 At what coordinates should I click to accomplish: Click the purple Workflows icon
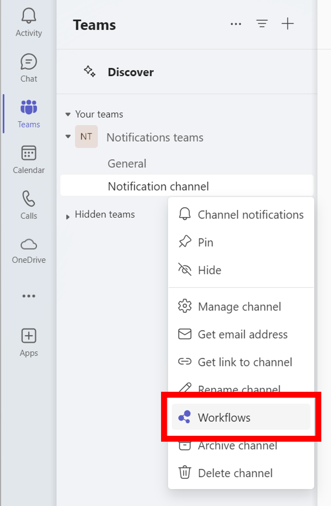coord(185,417)
